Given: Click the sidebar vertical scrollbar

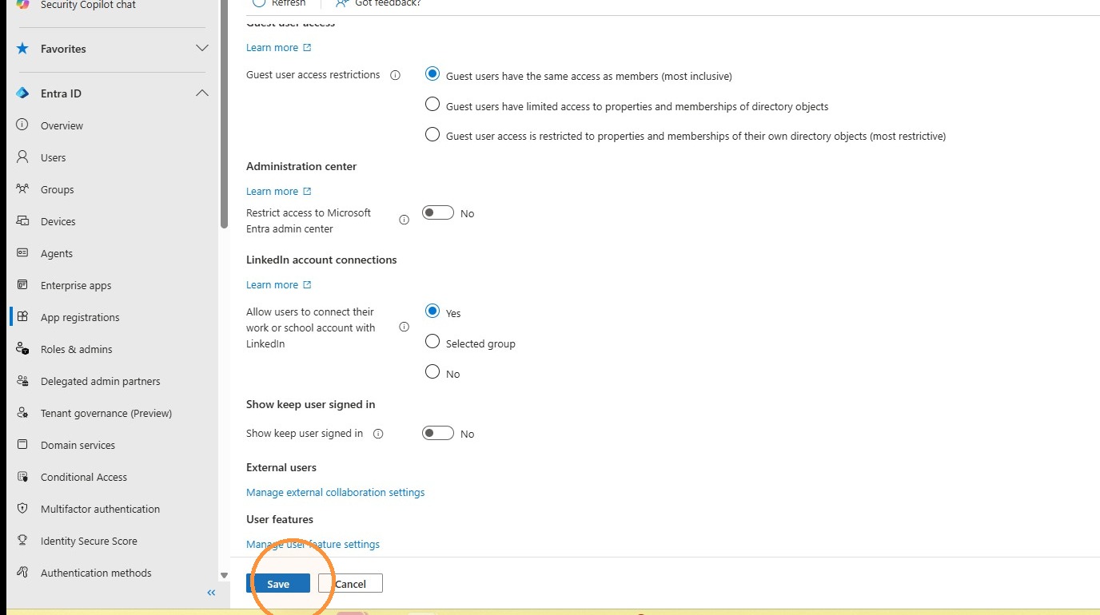Looking at the screenshot, I should [x=225, y=116].
